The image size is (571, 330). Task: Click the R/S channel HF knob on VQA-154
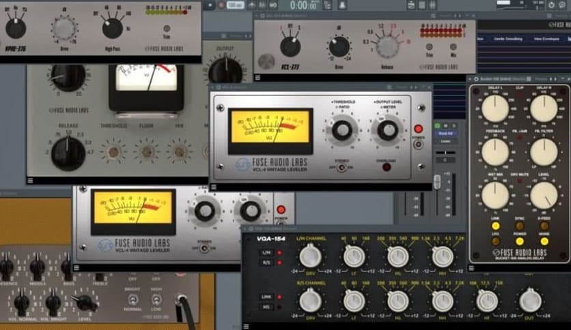487,301
